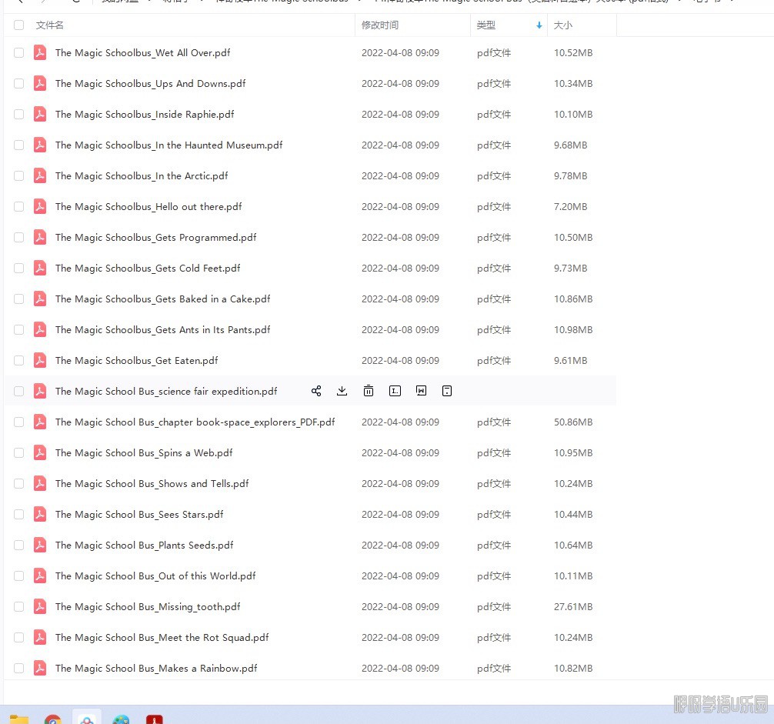The height and width of the screenshot is (724, 774).
Task: Sort by 类型 column header label
Action: tap(486, 25)
